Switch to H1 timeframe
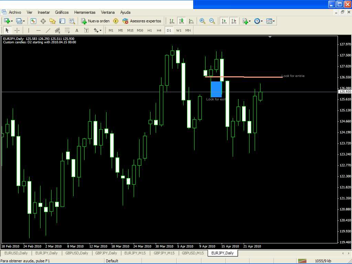Screen dimensions: 352x264 coord(150,30)
